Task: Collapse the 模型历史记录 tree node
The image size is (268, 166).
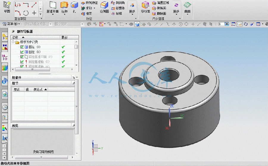Action: pos(13,42)
